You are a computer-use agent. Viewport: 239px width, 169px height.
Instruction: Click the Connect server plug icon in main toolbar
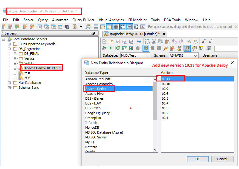click(x=25, y=27)
